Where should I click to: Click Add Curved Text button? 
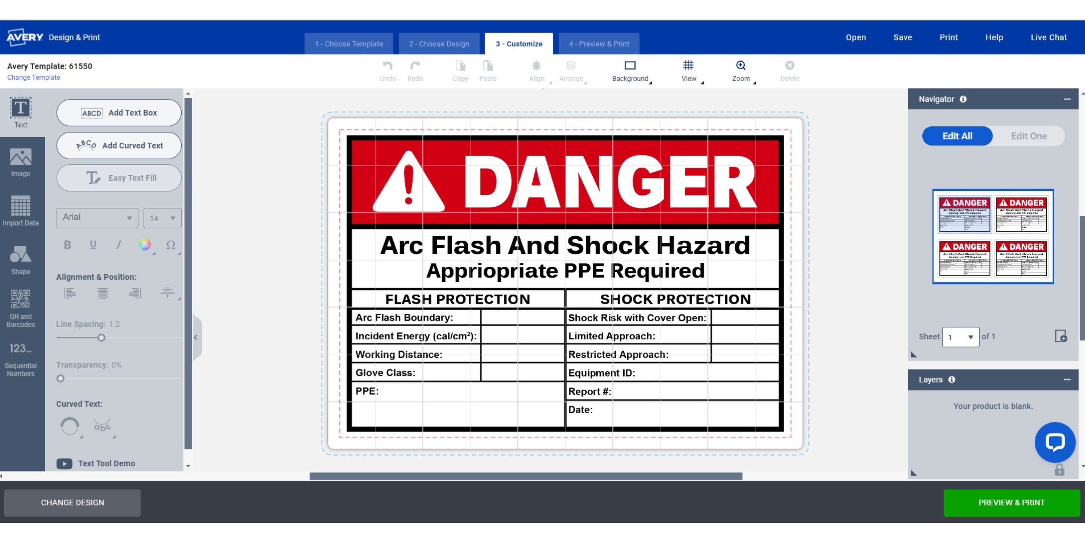coord(119,145)
